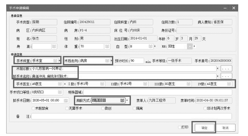Viewport: 248px width, 136px height.
Task: Open lookup icon in III助 field
Action: coord(189,84)
